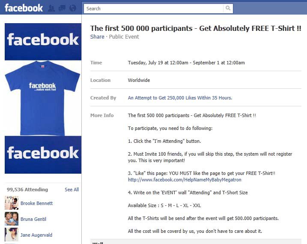Screen dimensions: 307x244
Task: Open the friend requests icon
Action: 52,8
